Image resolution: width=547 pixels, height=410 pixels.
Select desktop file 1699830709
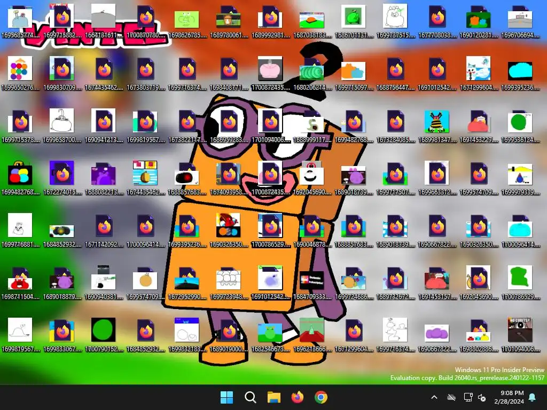pyautogui.click(x=62, y=74)
